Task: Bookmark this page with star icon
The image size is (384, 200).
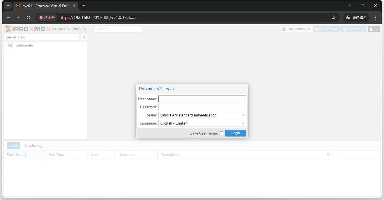Action: pyautogui.click(x=333, y=18)
